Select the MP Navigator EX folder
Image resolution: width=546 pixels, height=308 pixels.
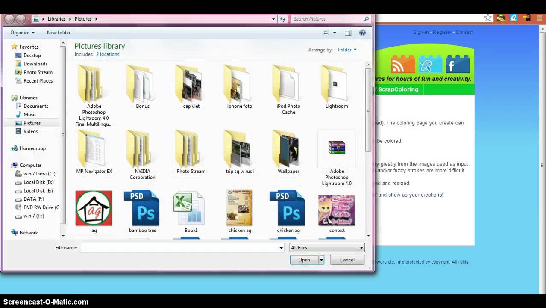tap(94, 152)
